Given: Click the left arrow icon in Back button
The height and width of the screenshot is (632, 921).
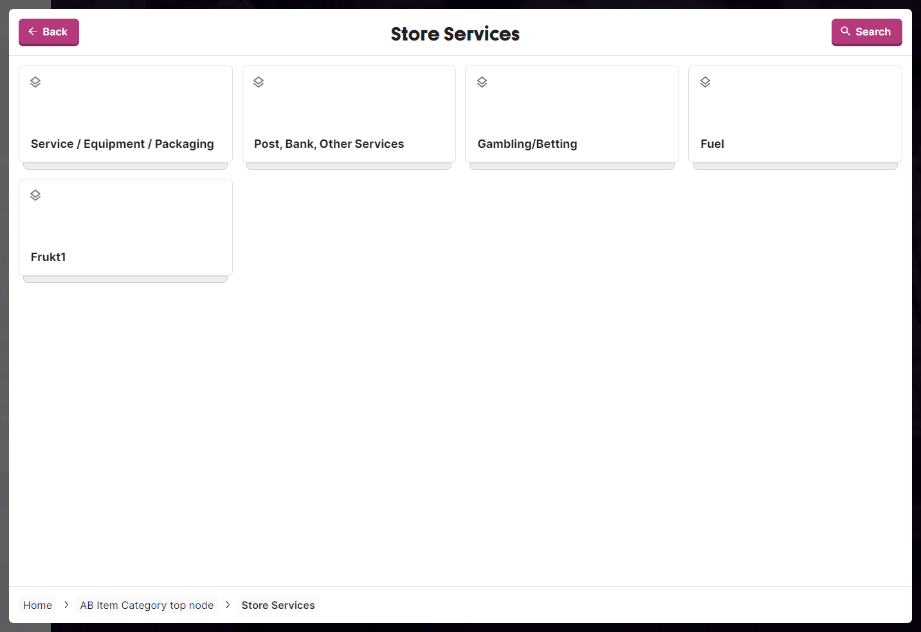Looking at the screenshot, I should (x=33, y=32).
